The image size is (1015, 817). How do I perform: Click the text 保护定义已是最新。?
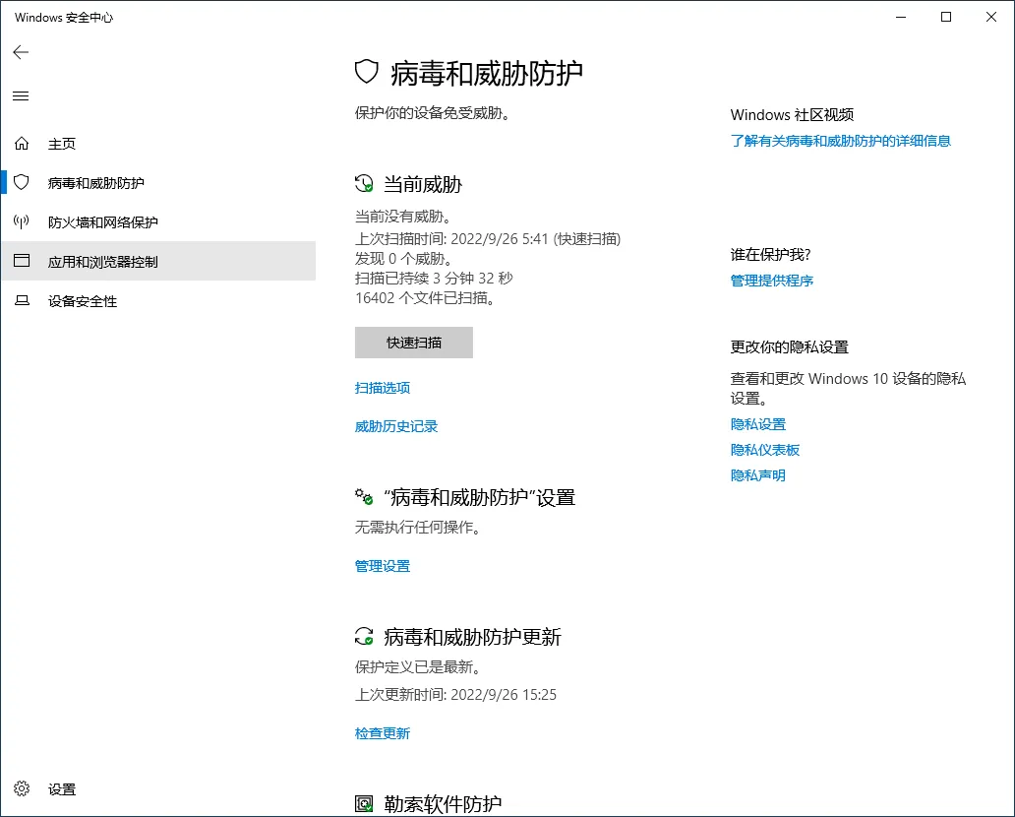coord(418,666)
